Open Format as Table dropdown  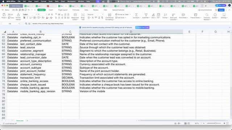click(123, 14)
